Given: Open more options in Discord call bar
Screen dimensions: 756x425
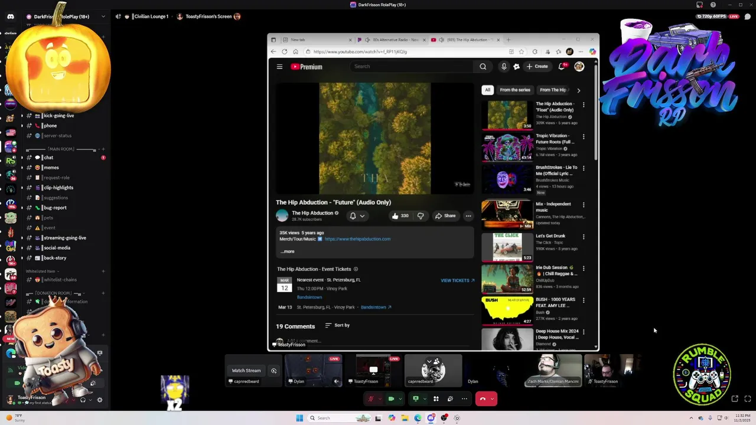Looking at the screenshot, I should pos(464,399).
